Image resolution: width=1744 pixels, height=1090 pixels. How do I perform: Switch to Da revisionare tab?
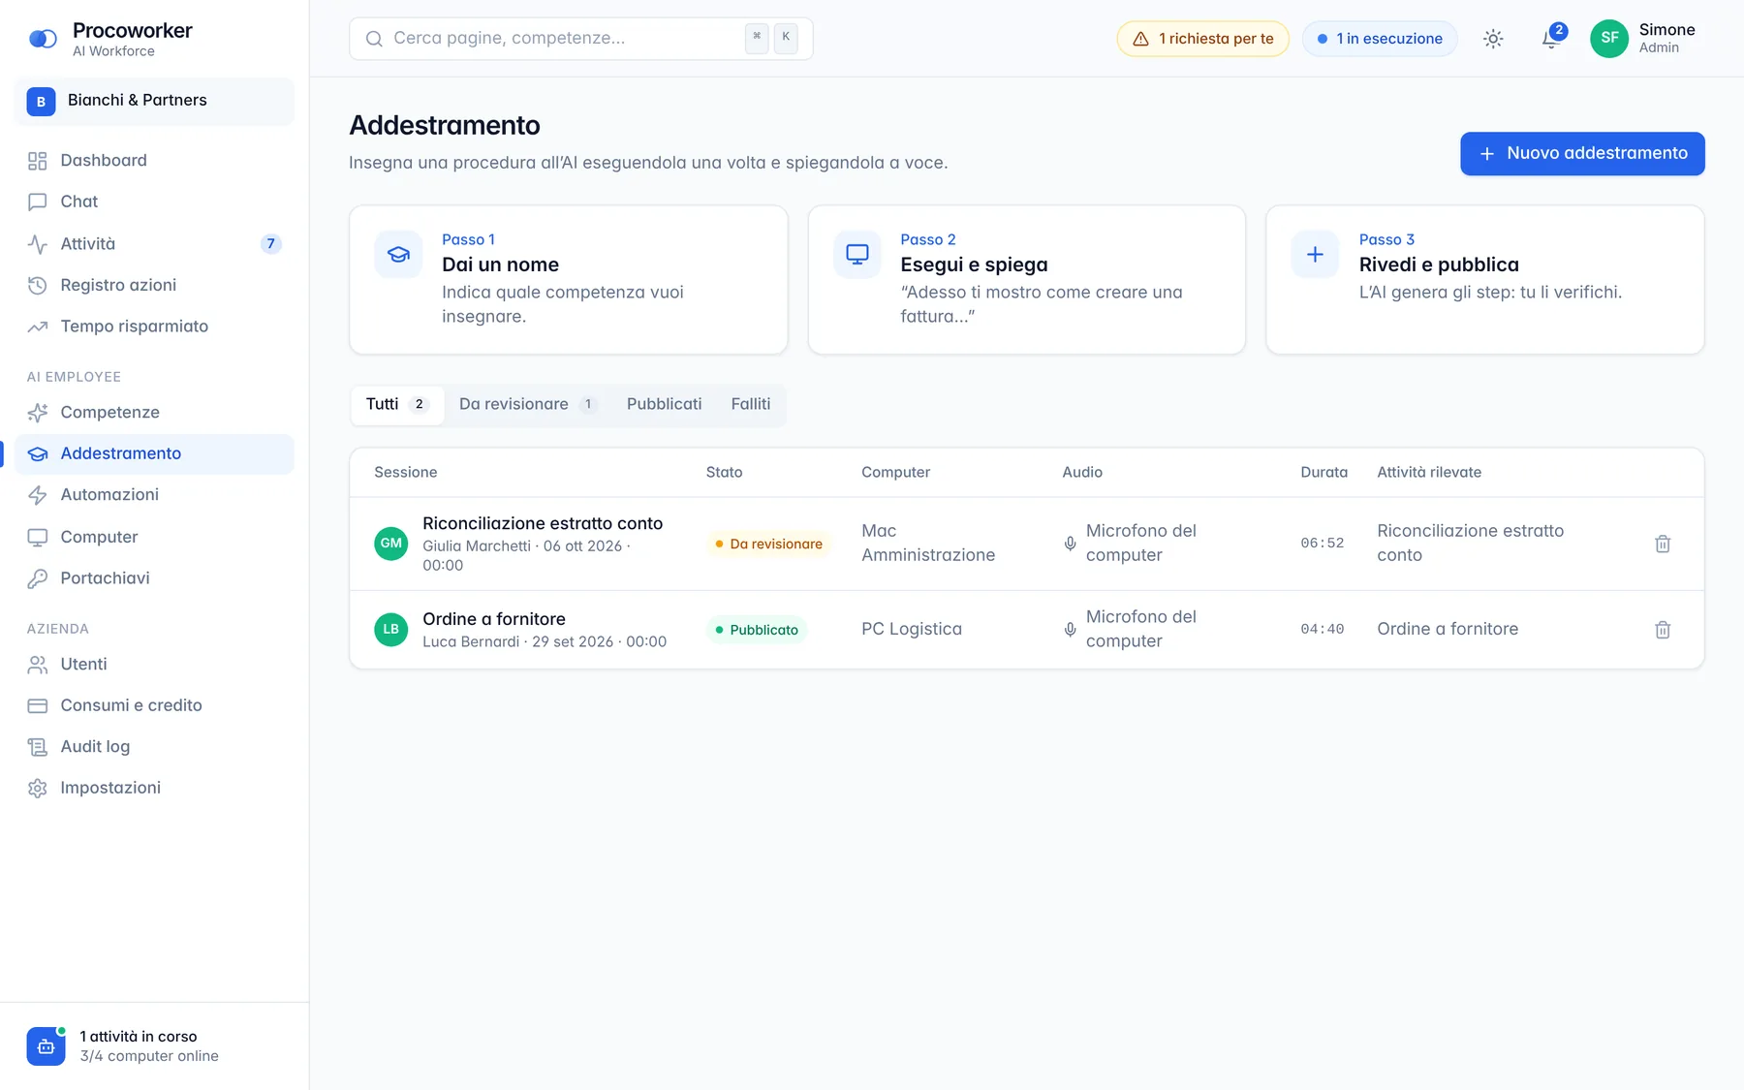[528, 405]
